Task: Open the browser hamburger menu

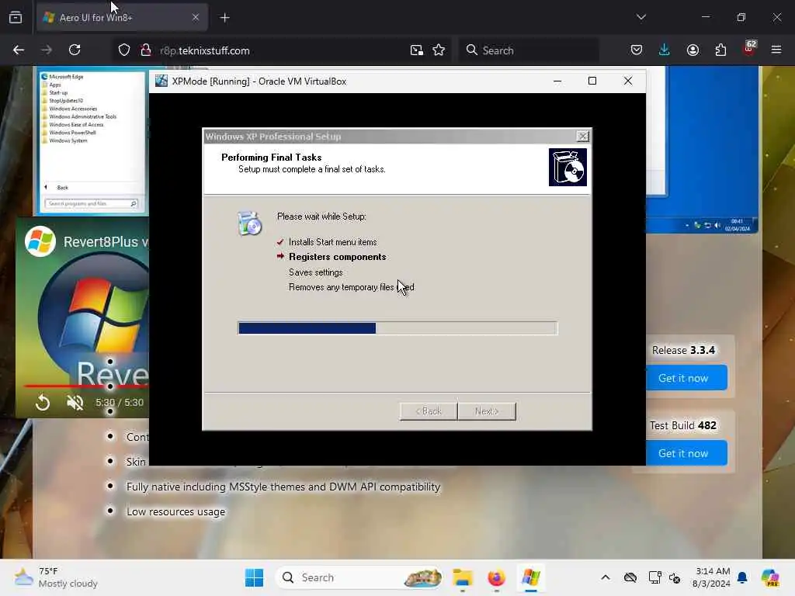Action: pos(776,50)
